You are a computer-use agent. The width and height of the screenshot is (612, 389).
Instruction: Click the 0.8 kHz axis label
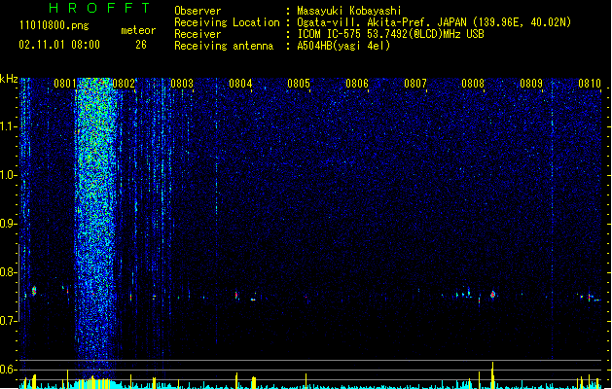[x=8, y=272]
